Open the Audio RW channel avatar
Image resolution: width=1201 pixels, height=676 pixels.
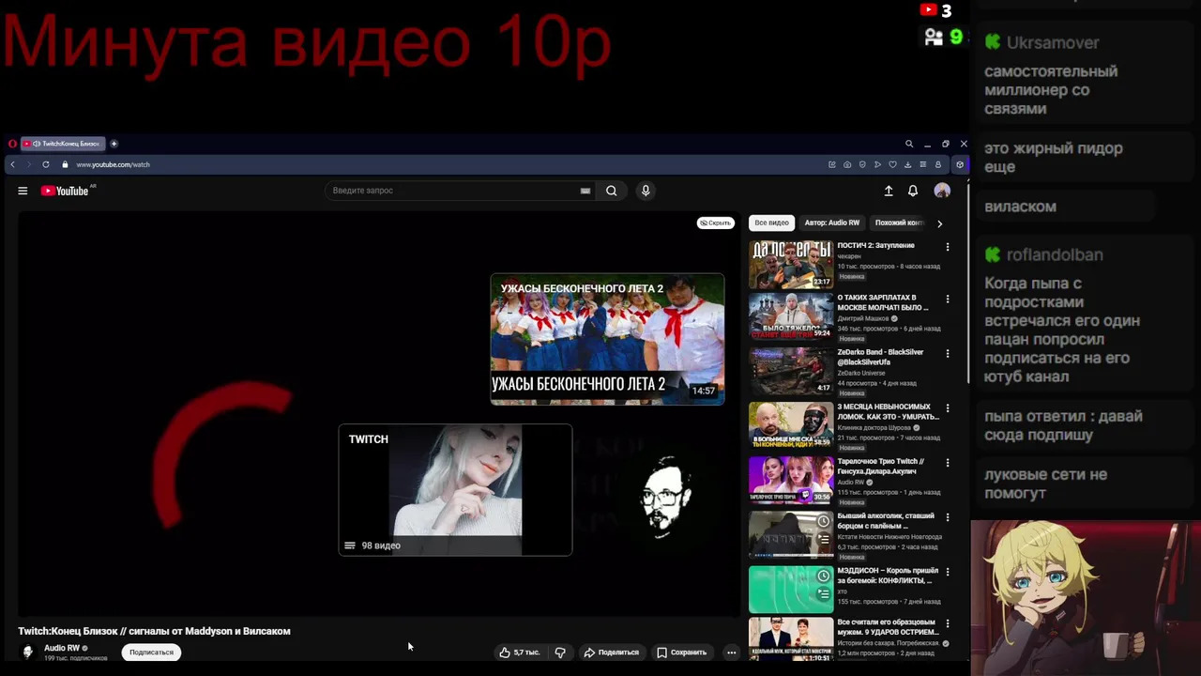pyautogui.click(x=28, y=652)
